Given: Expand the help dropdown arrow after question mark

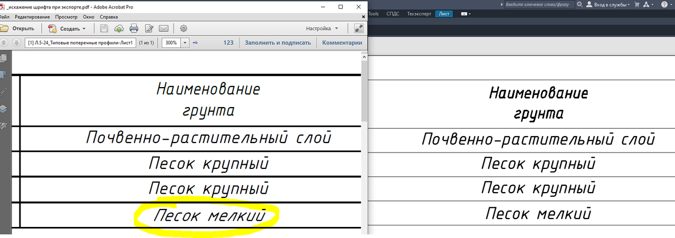Looking at the screenshot, I should [672, 4].
